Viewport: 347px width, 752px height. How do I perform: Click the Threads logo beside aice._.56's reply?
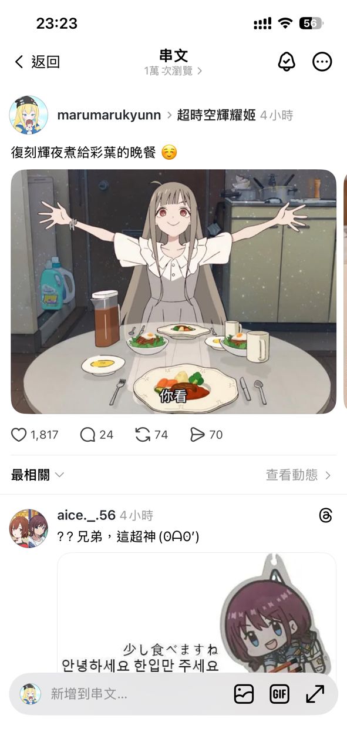coord(326,516)
